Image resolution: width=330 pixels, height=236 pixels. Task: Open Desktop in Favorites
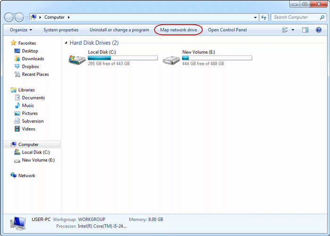30,51
